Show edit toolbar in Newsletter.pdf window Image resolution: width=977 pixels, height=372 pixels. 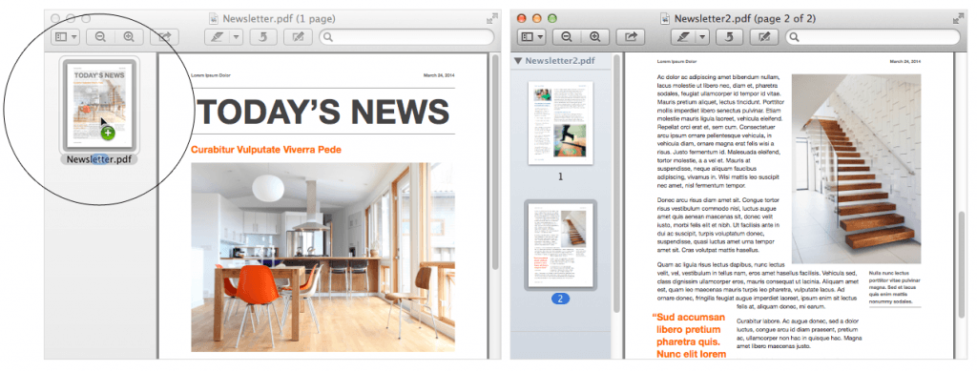point(298,37)
